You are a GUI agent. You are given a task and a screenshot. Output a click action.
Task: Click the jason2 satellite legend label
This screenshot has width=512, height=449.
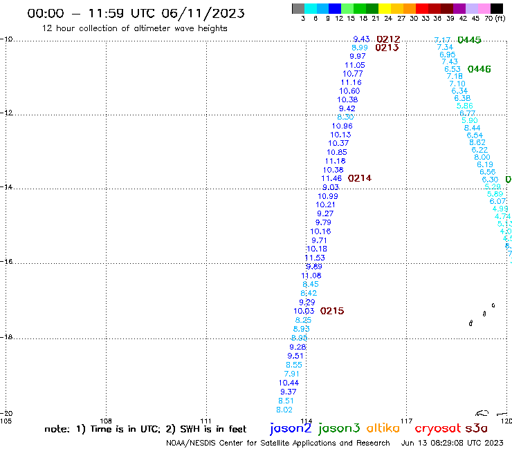[x=291, y=428]
